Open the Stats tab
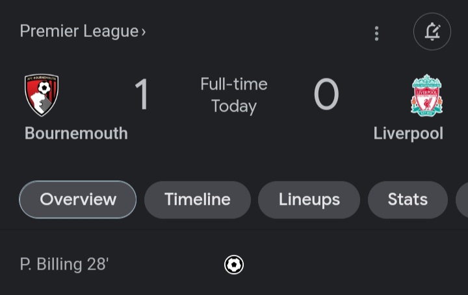468x295 pixels. coord(408,200)
